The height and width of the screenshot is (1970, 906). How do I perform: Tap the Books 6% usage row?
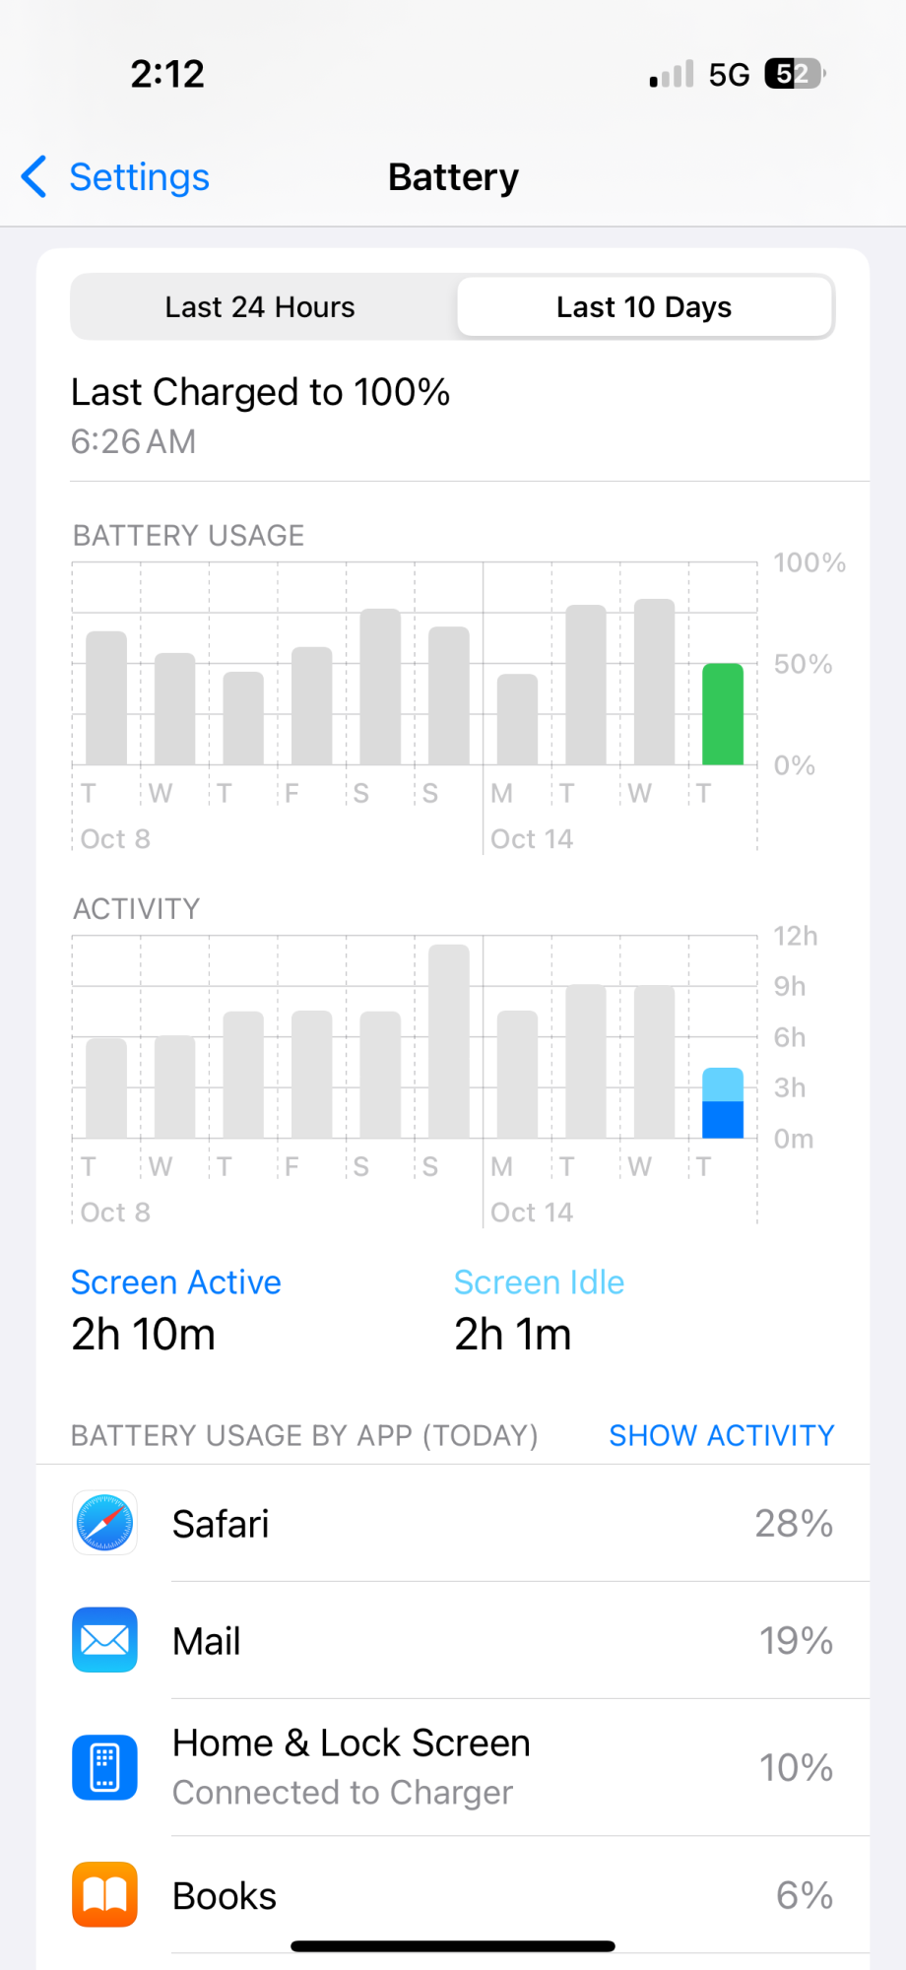pyautogui.click(x=453, y=1894)
